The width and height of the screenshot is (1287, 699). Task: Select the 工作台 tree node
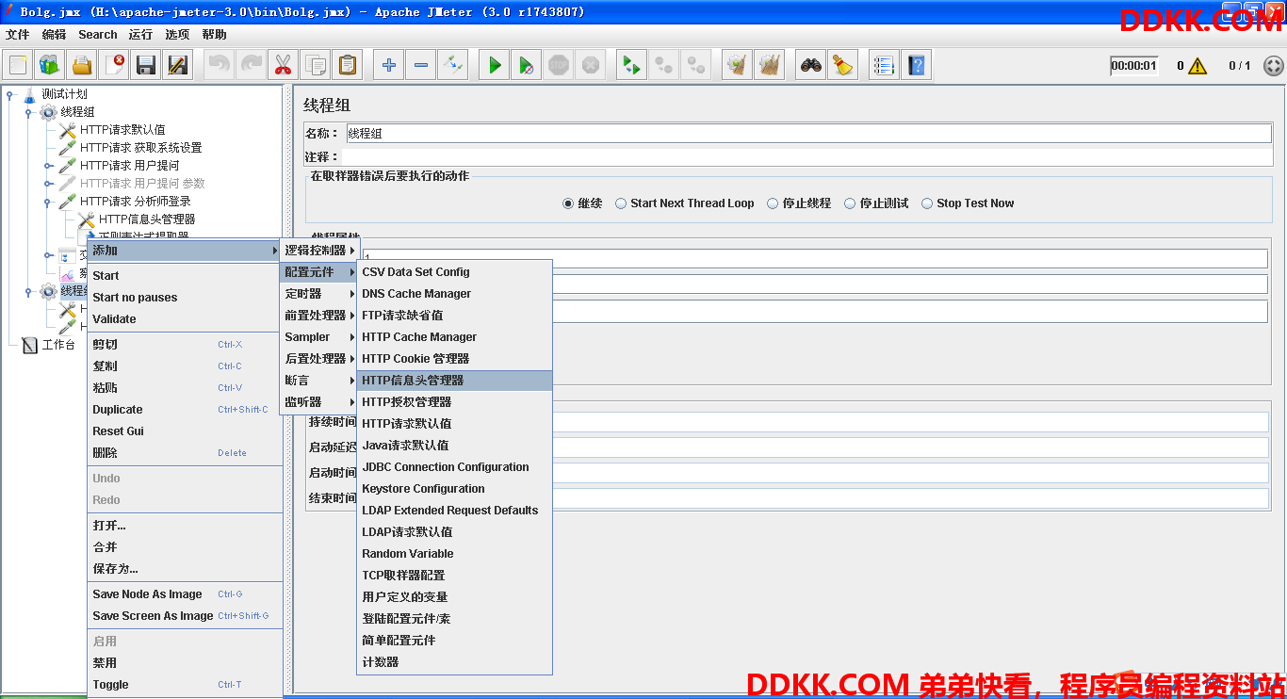tap(58, 345)
